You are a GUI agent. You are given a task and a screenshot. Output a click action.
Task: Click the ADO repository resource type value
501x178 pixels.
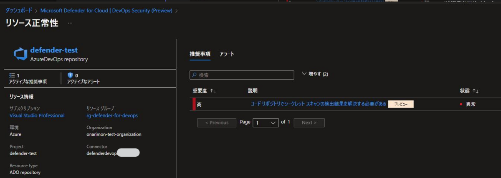point(25,172)
